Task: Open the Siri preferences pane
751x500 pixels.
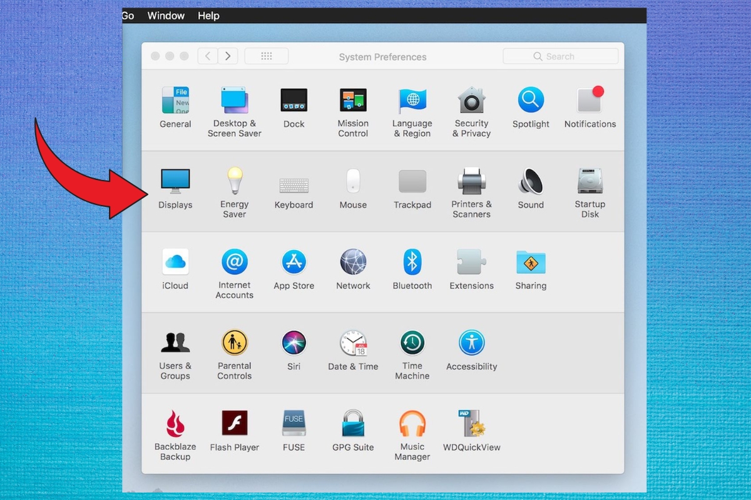Action: 294,350
